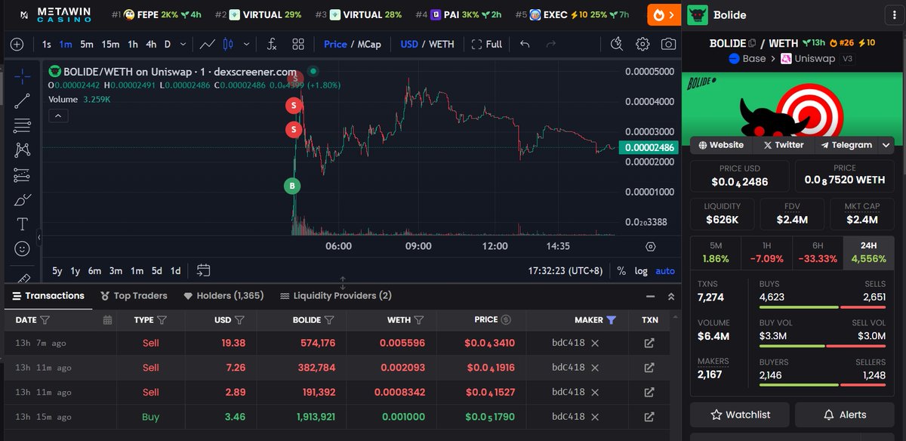The height and width of the screenshot is (441, 906).
Task: Open the indicators fx menu
Action: click(273, 44)
